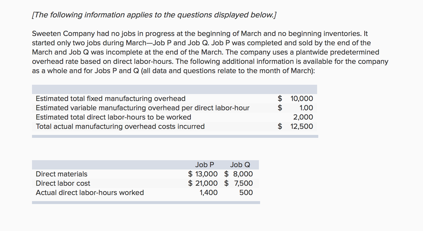
Task: Click Job Q direct labor cost $7,500
Action: click(x=239, y=183)
